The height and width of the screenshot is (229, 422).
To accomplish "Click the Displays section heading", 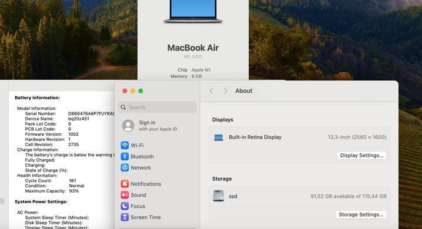I will [x=223, y=120].
